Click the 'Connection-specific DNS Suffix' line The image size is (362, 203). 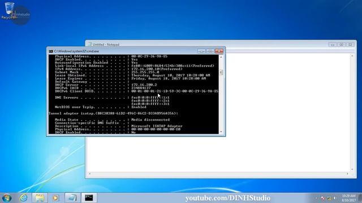pos(91,123)
